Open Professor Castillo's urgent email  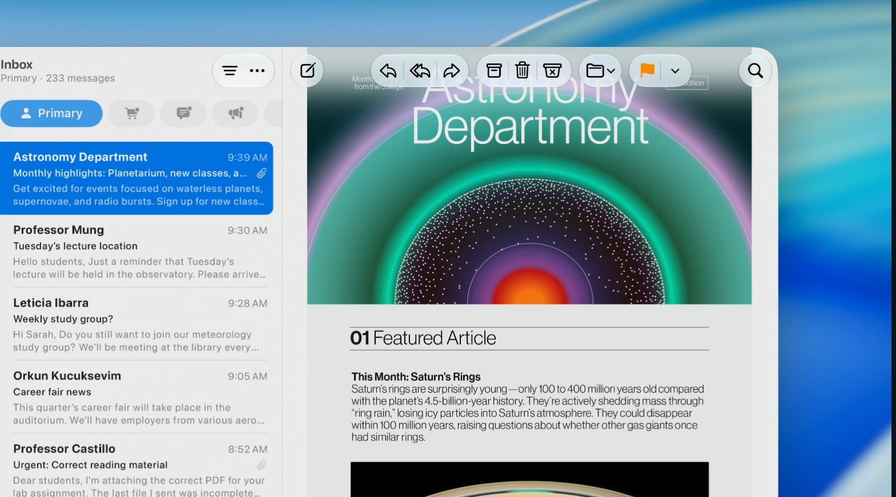[137, 469]
